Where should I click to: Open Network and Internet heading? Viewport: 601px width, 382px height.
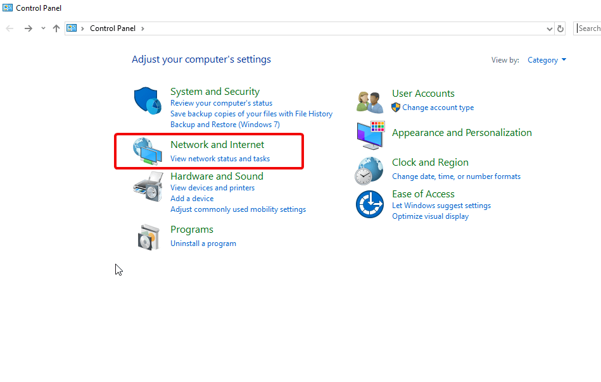(217, 145)
